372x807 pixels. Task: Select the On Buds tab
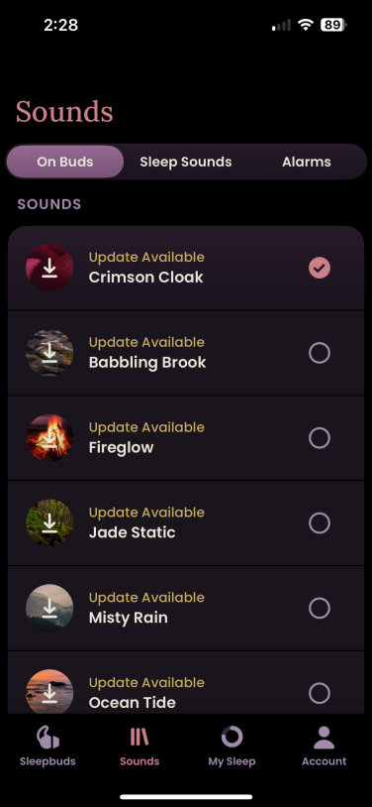pos(64,162)
